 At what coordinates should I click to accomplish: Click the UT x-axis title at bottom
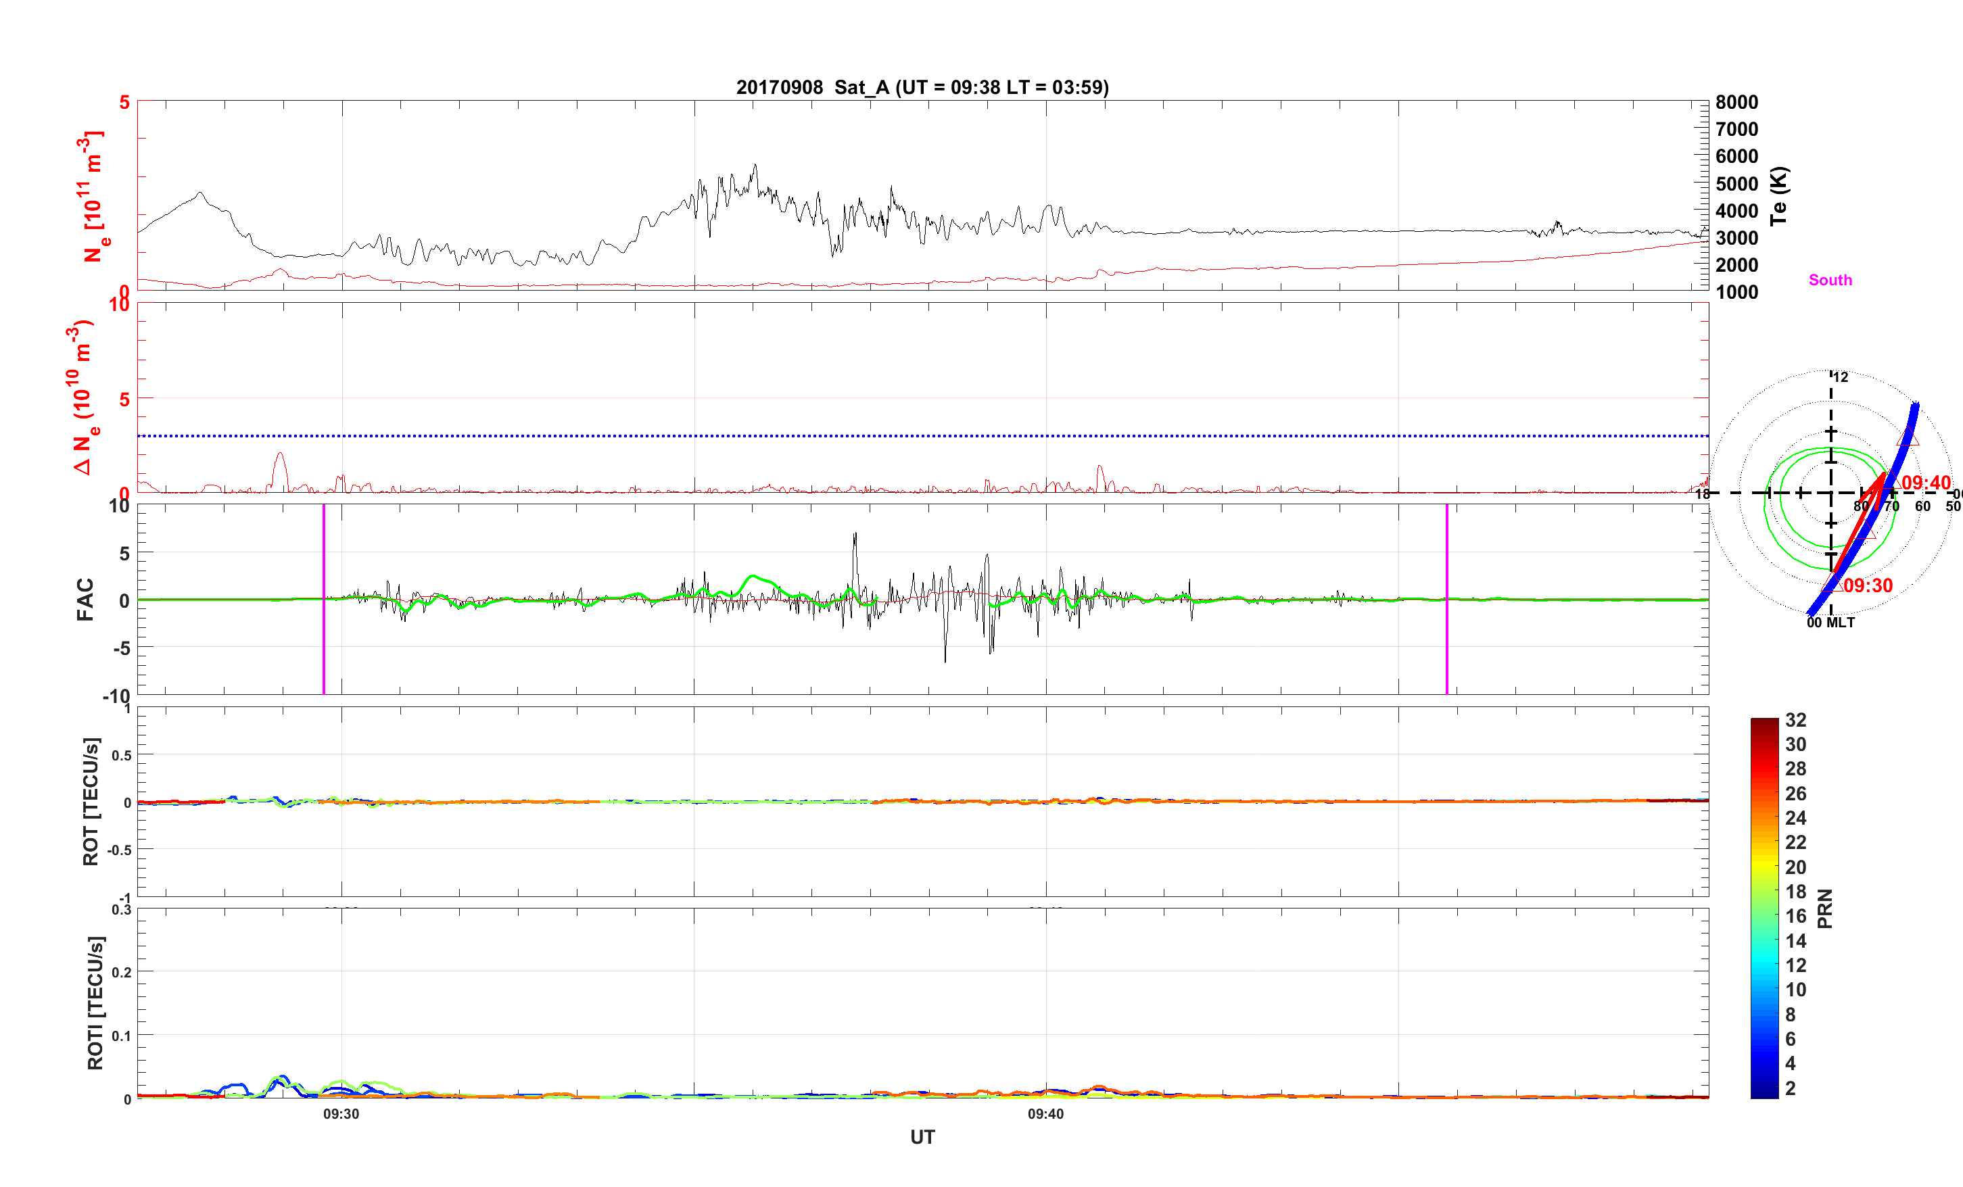[x=922, y=1137]
